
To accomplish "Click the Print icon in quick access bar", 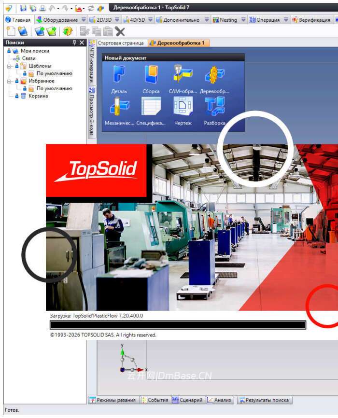I will (42, 8).
